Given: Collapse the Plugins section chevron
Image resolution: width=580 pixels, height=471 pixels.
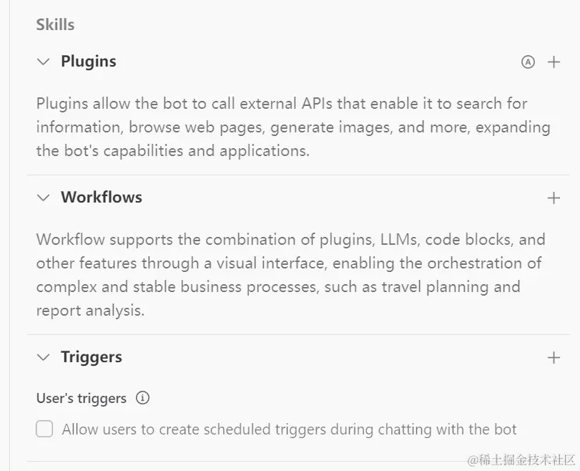Looking at the screenshot, I should [44, 62].
